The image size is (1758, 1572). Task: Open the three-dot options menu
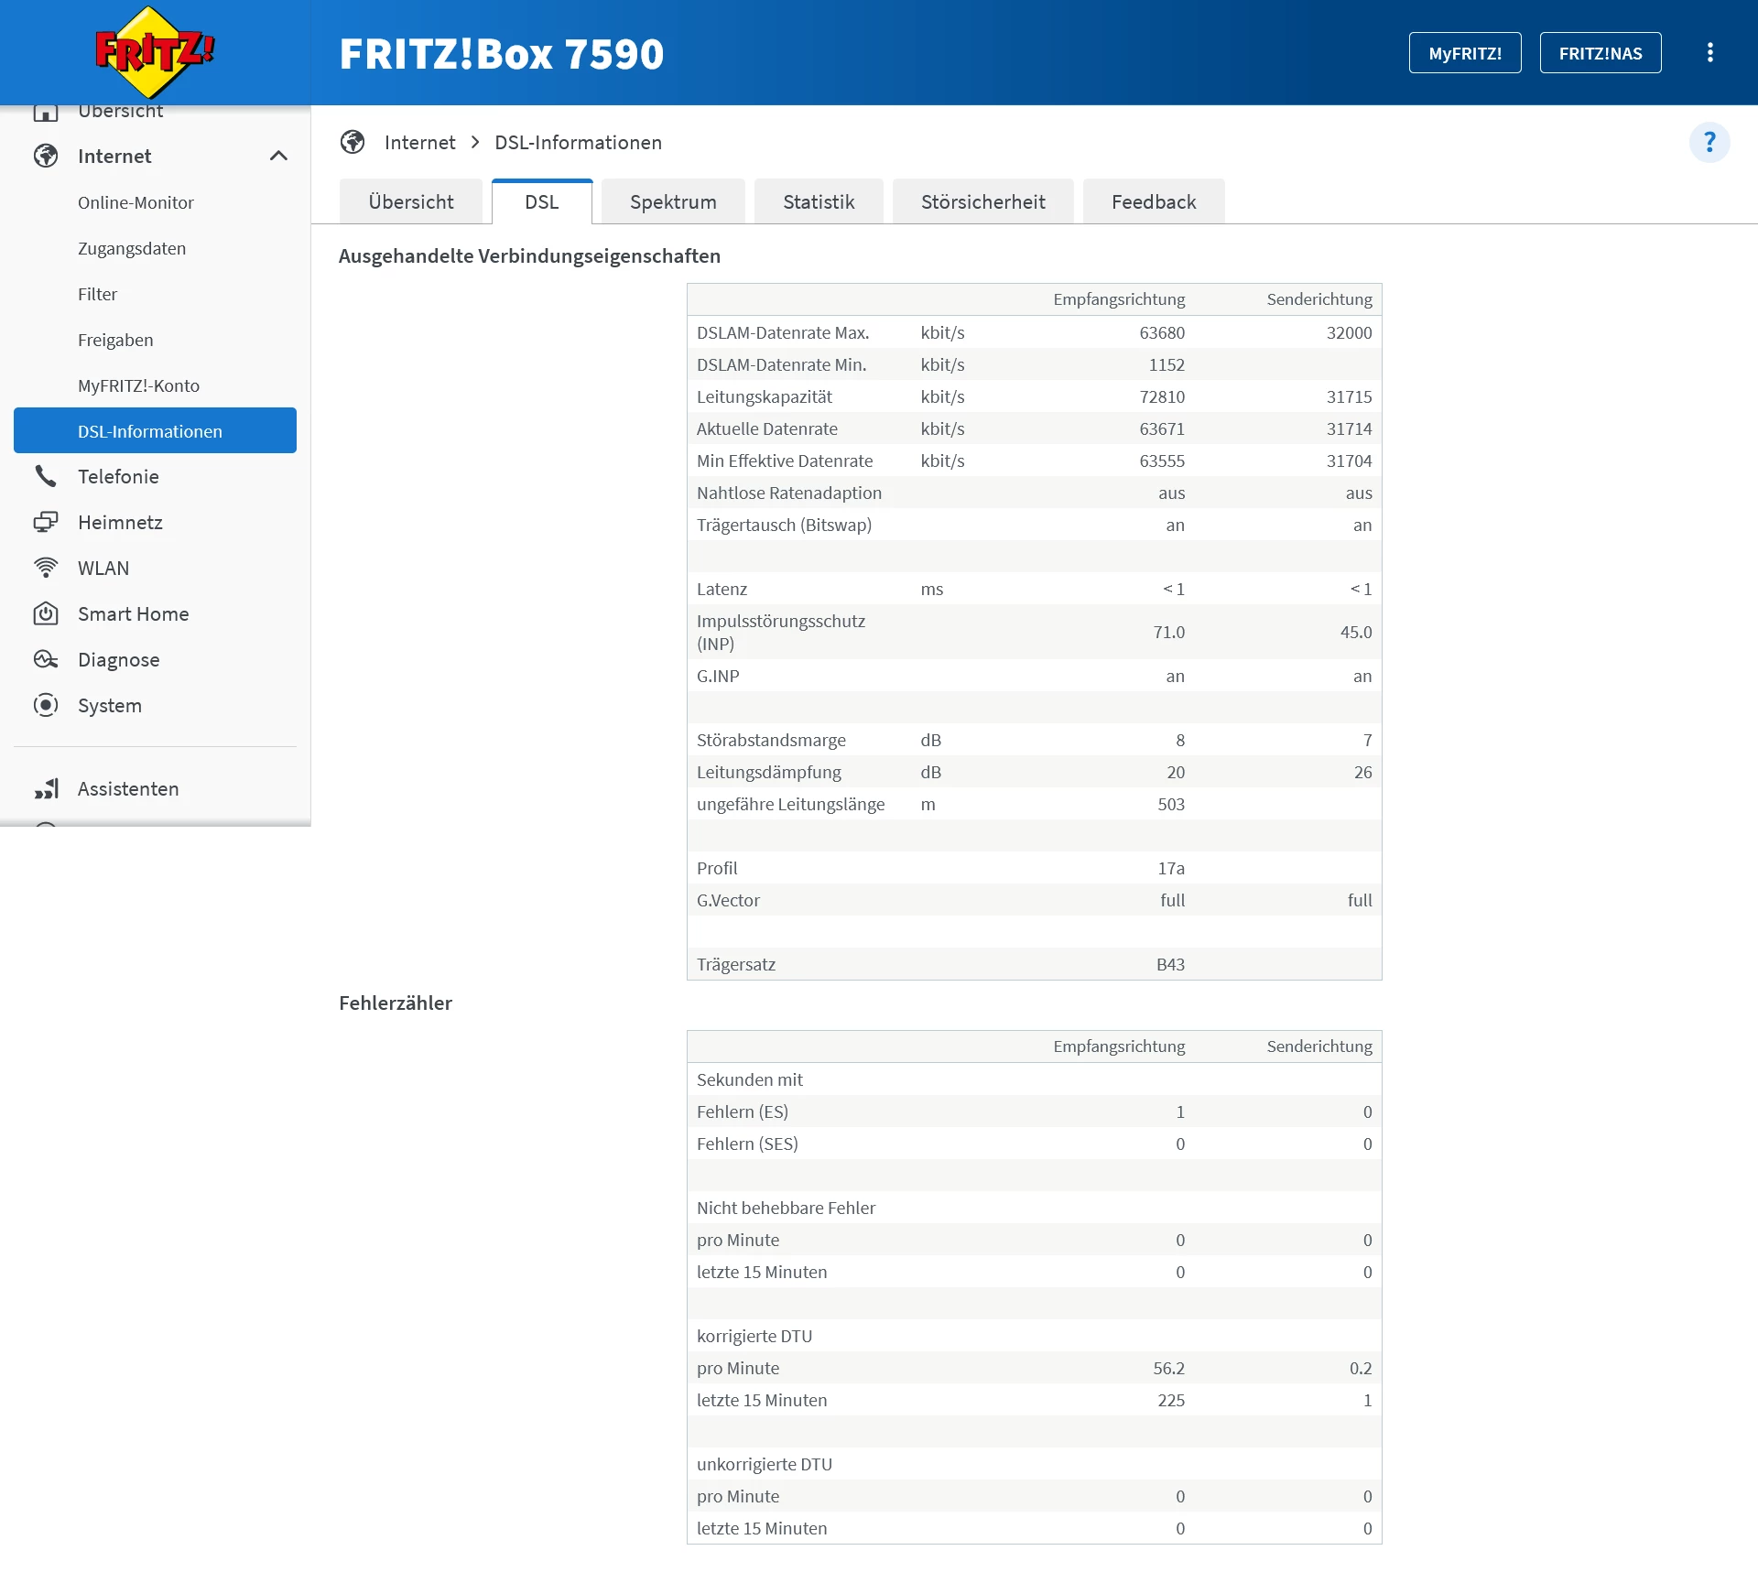[x=1709, y=53]
